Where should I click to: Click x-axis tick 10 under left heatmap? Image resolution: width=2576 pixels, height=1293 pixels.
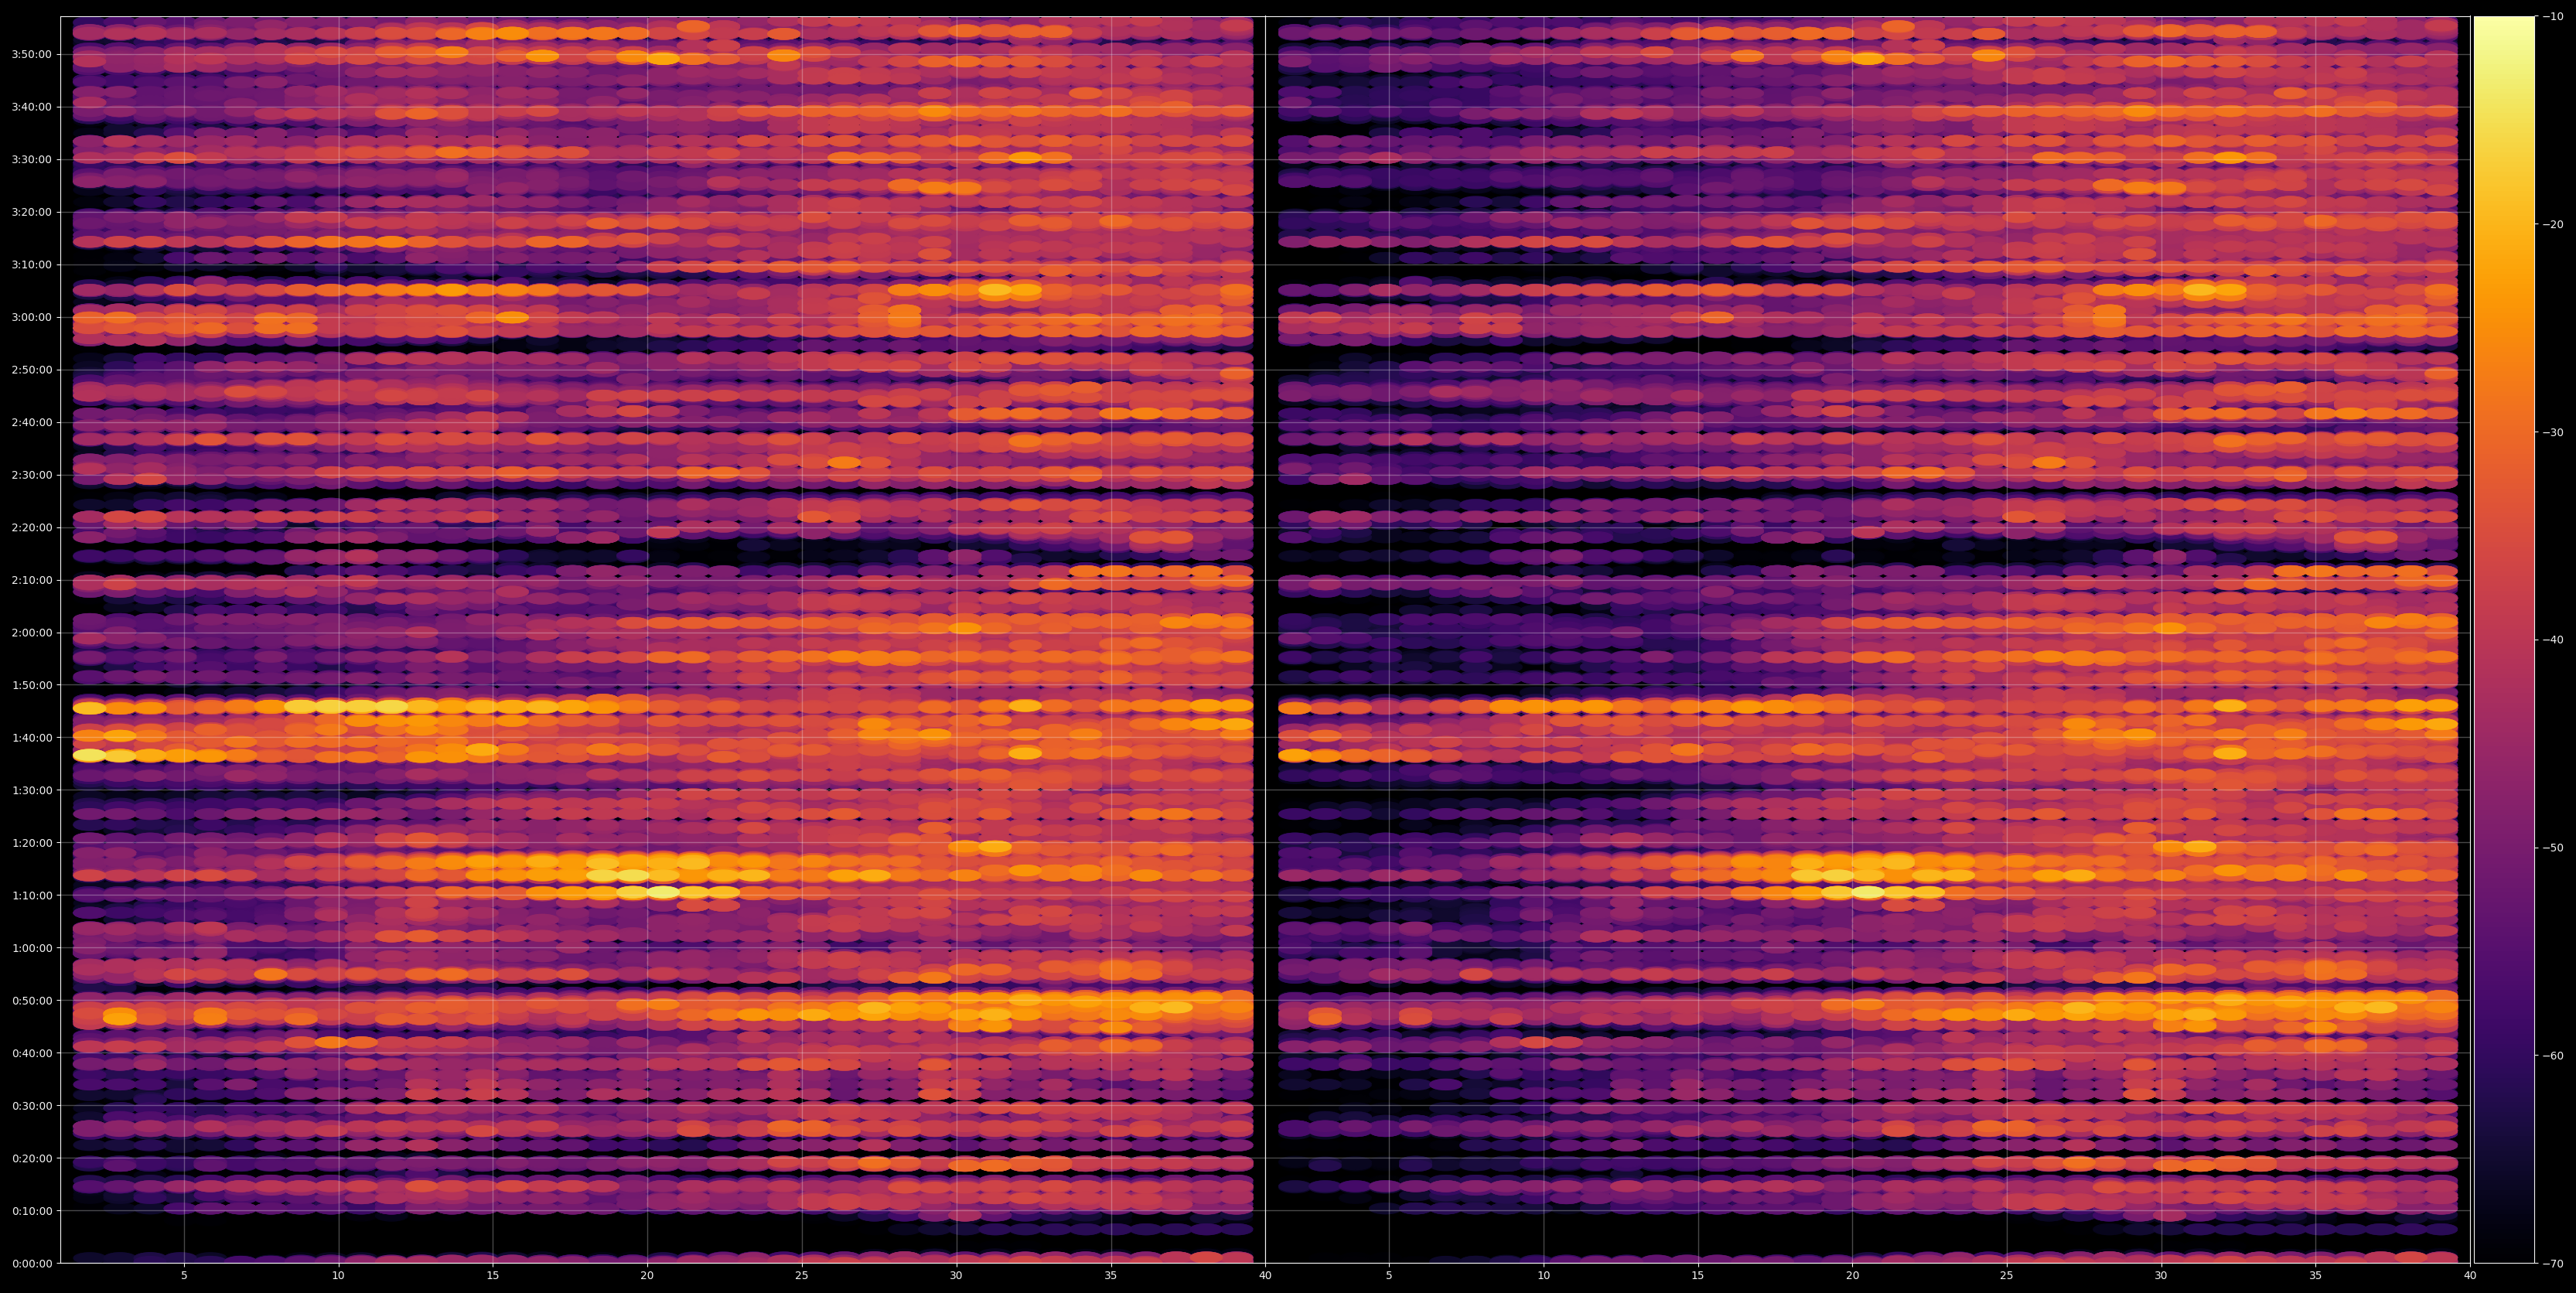point(338,1276)
